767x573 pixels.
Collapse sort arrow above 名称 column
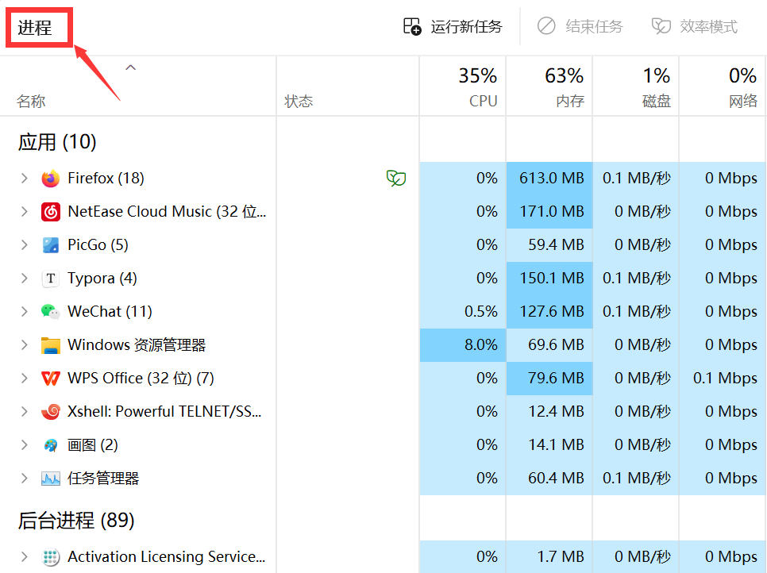[130, 67]
